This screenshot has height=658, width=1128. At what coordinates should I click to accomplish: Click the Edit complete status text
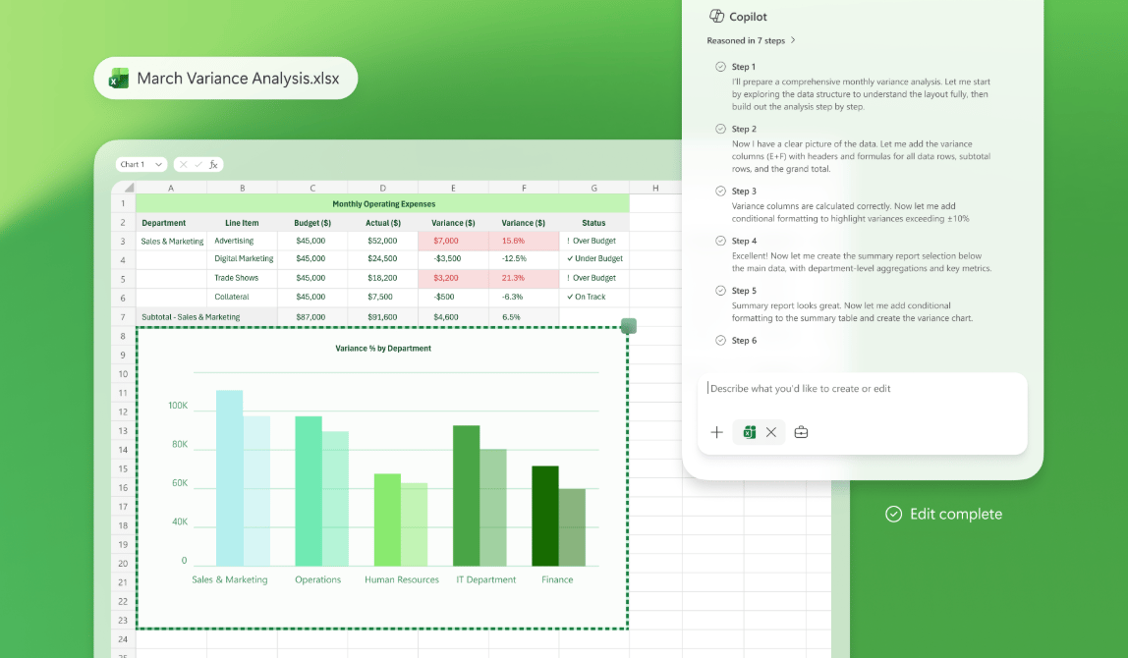coord(956,514)
